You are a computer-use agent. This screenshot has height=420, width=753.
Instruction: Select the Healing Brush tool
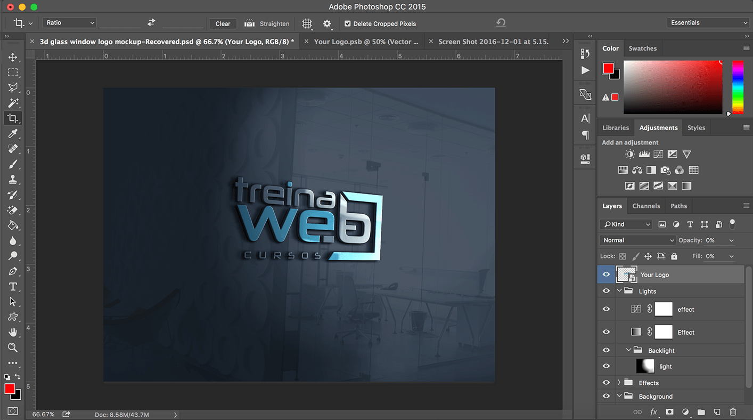[x=13, y=149]
